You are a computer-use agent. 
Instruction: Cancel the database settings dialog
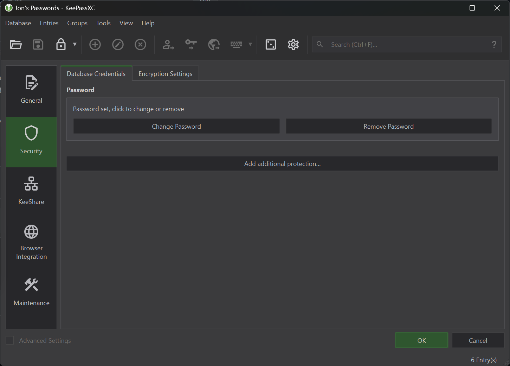tap(478, 340)
